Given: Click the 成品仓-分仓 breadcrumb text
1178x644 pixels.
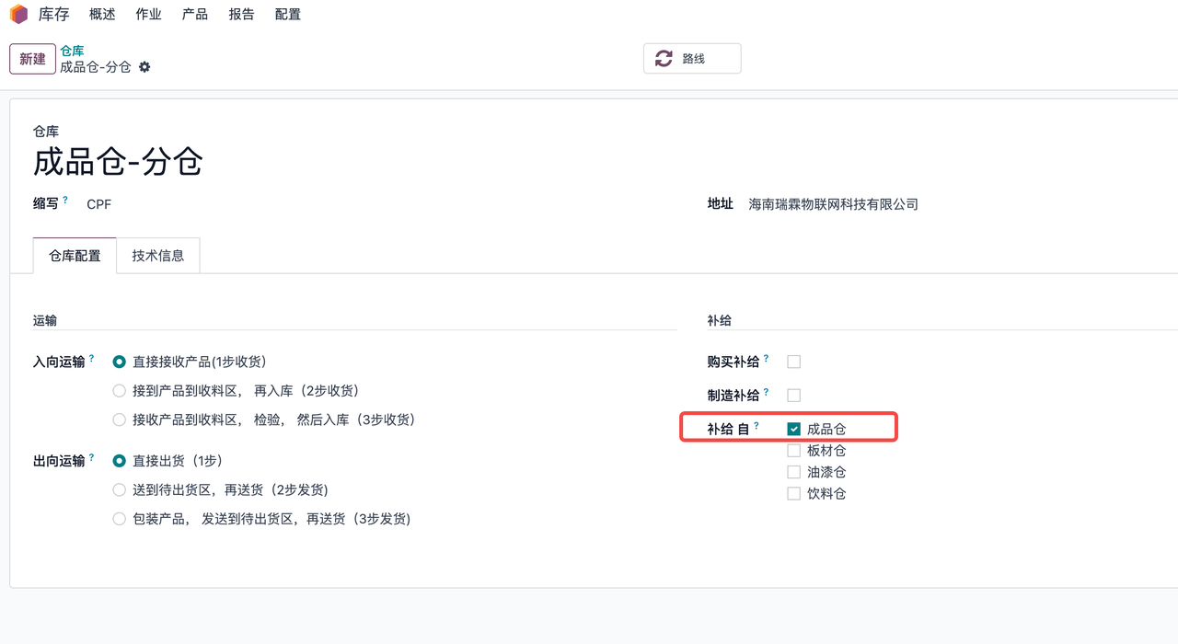Looking at the screenshot, I should [x=96, y=67].
